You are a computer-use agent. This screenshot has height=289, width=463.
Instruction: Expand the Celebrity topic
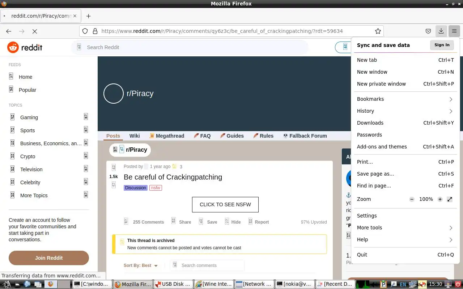tap(86, 182)
